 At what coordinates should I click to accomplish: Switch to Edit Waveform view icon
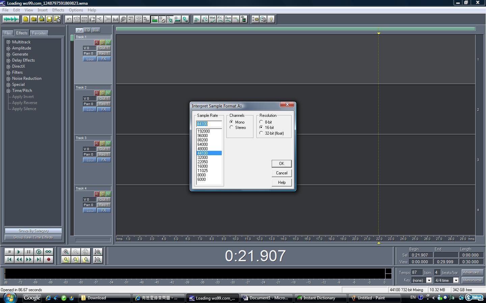(11, 19)
